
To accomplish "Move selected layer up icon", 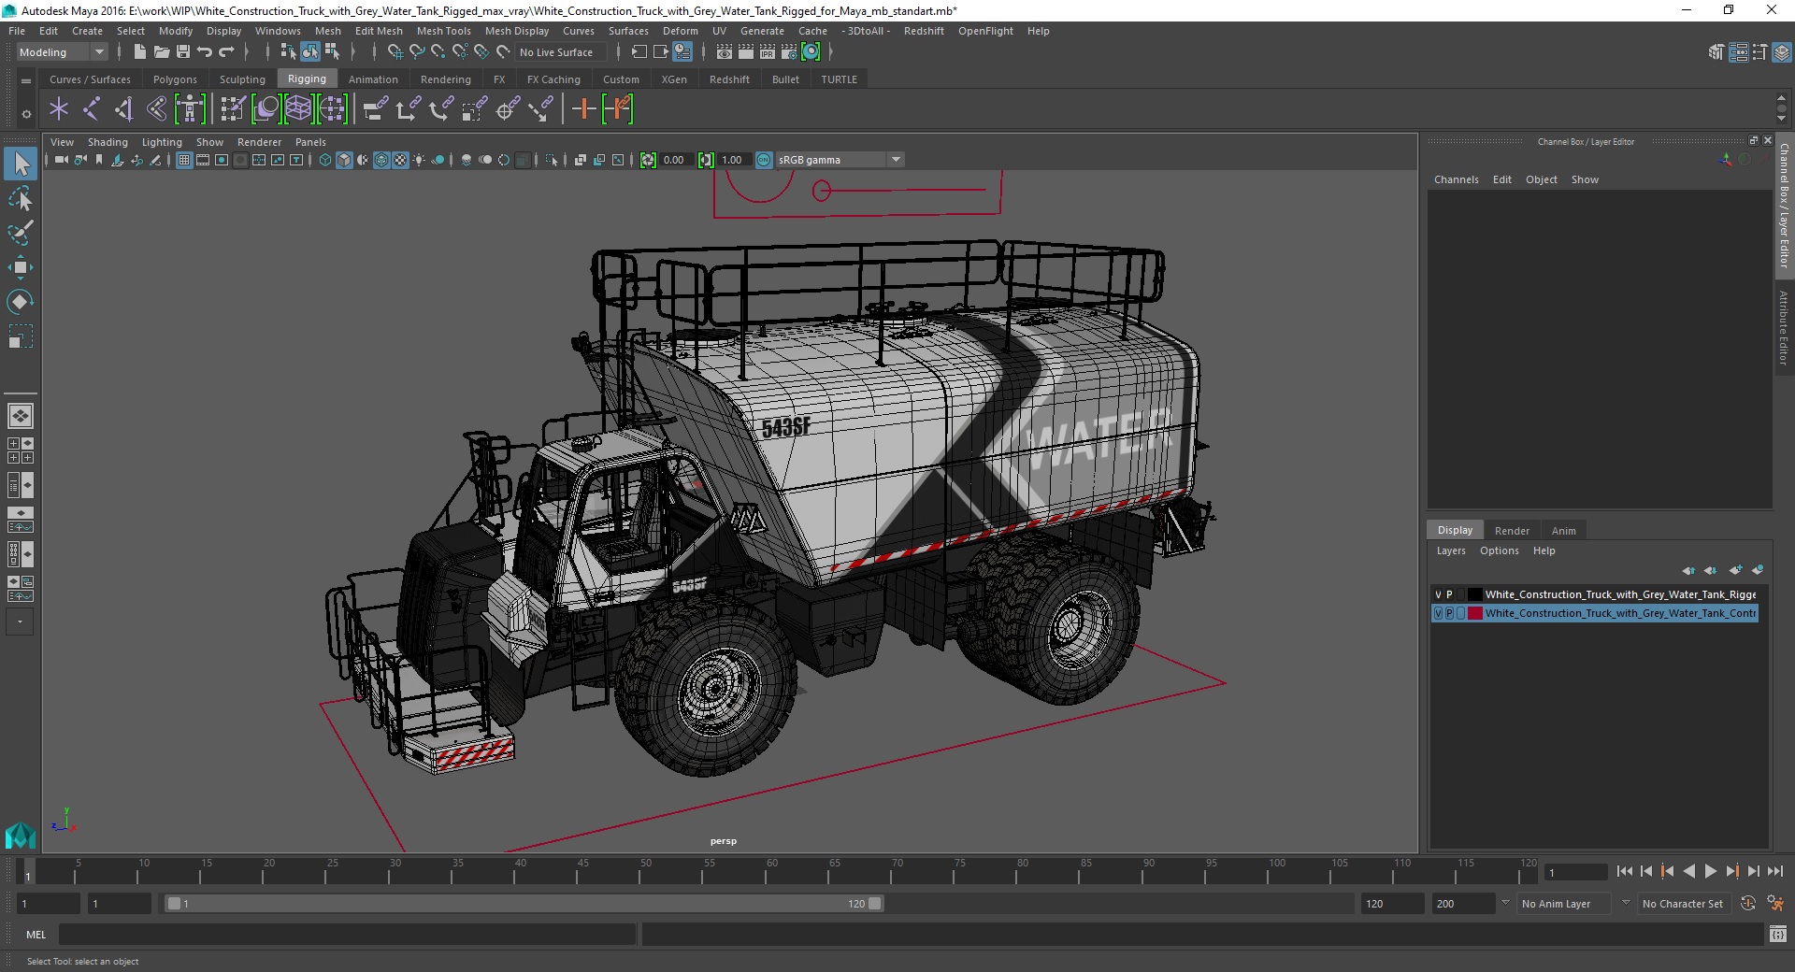I will tap(1688, 570).
